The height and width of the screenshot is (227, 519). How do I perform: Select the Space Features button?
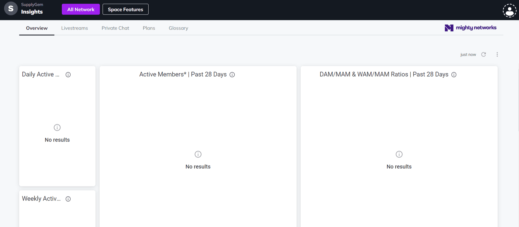[125, 9]
